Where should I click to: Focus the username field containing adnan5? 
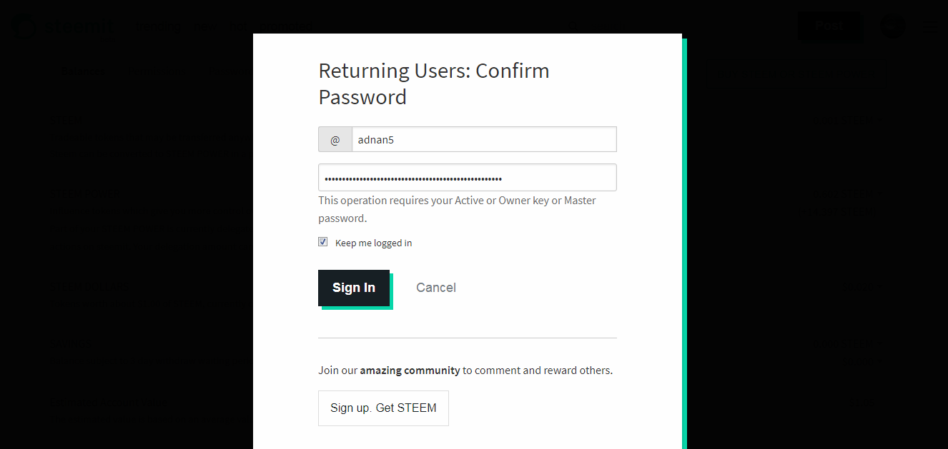point(484,140)
